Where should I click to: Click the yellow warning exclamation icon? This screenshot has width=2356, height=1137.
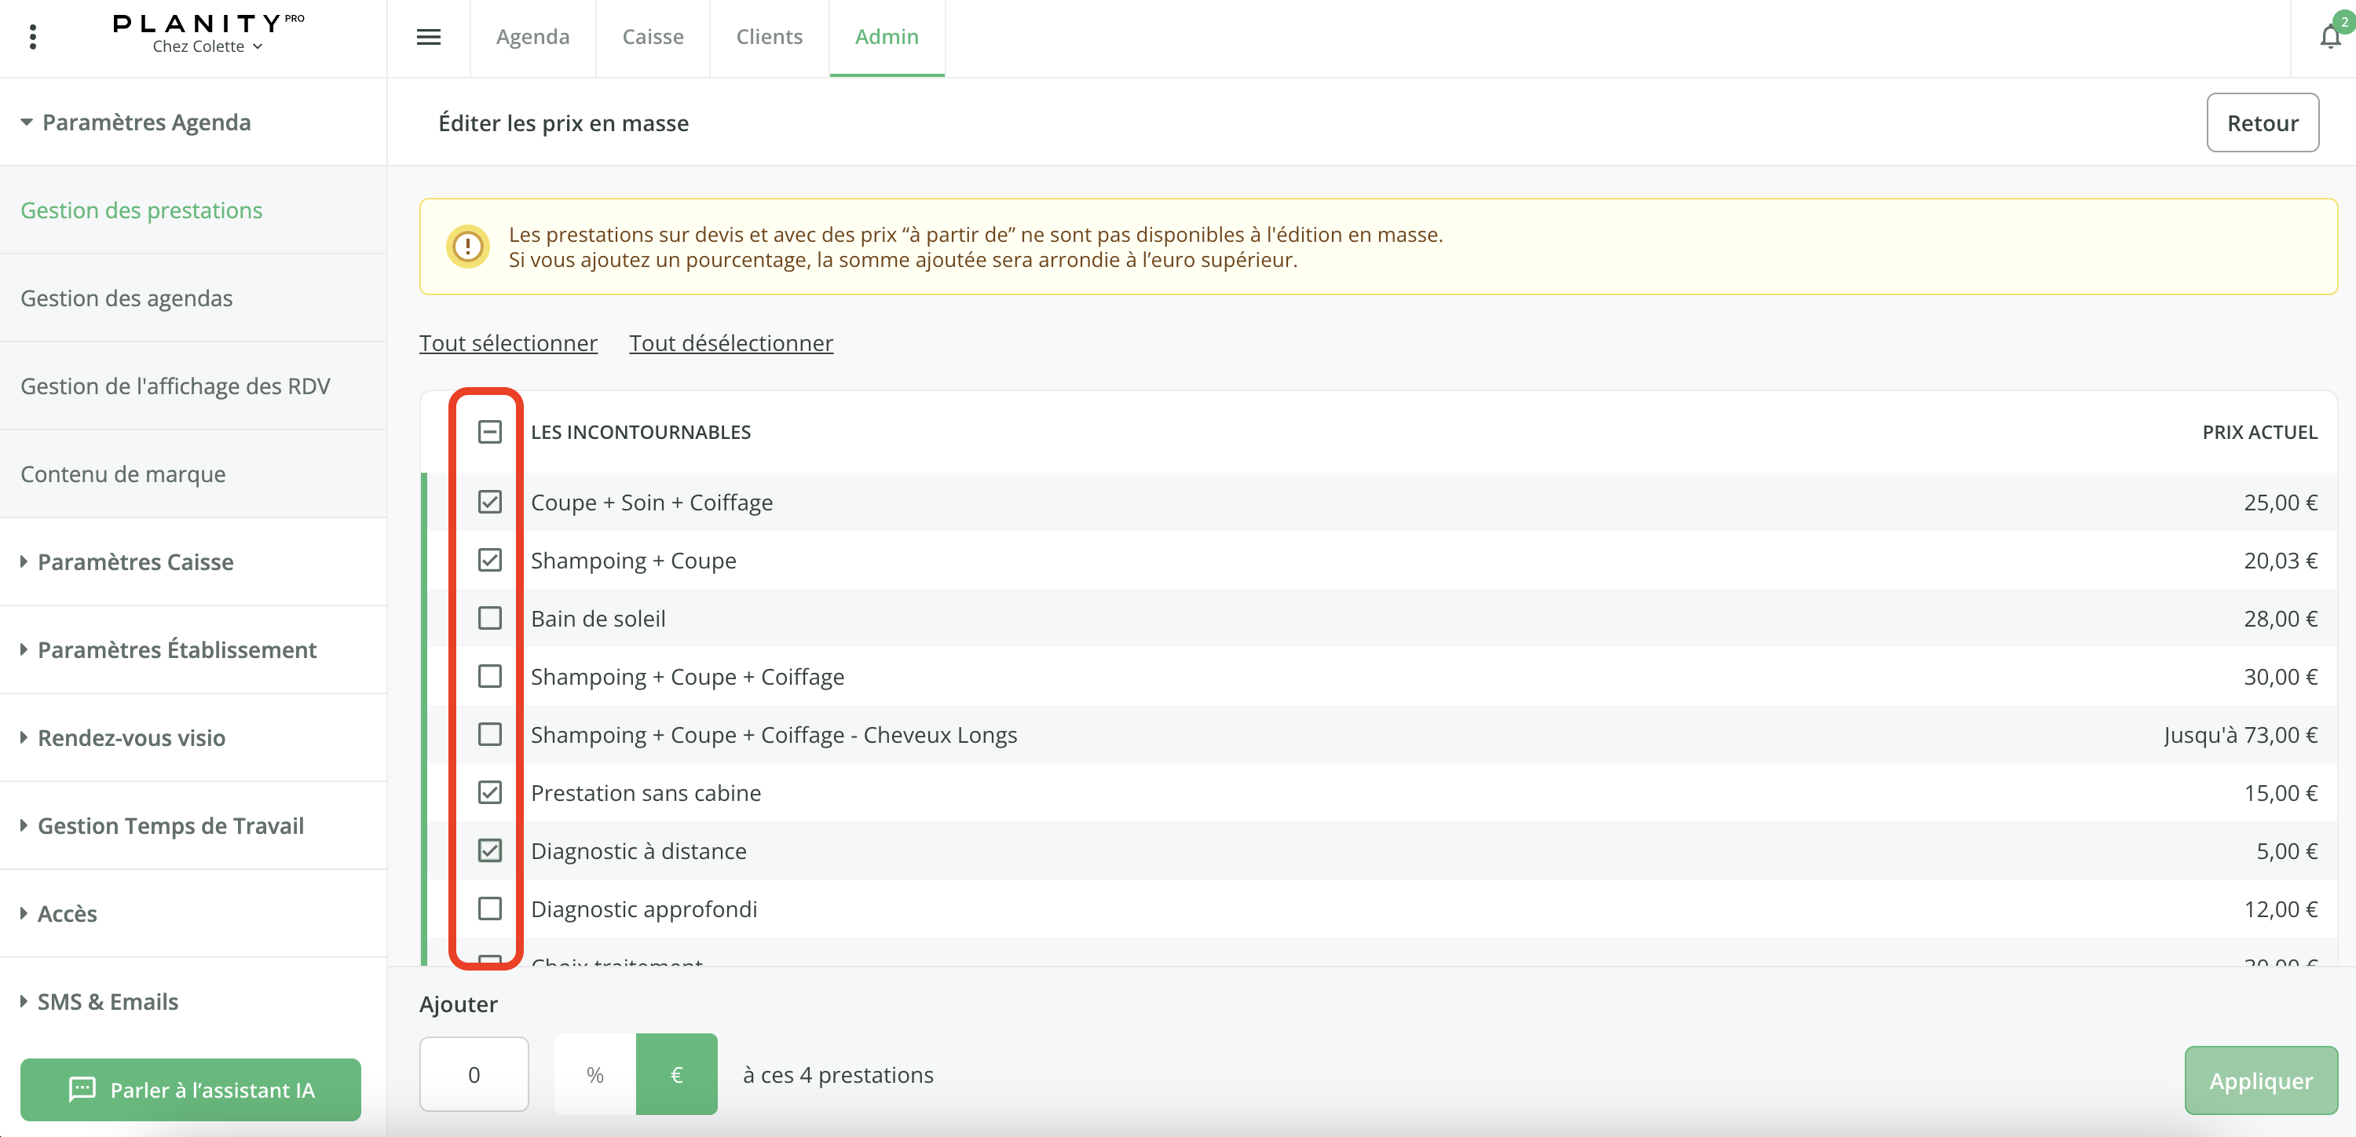pos(467,247)
